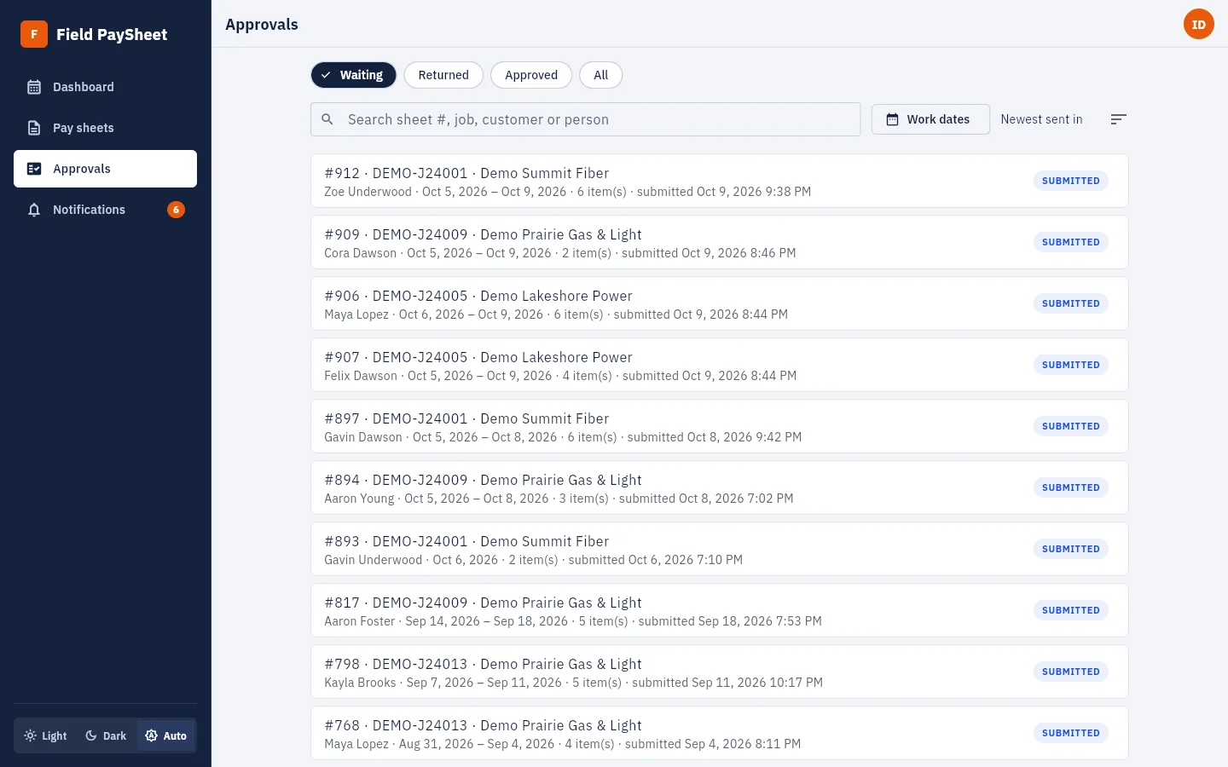Click the Approvals page heading

click(262, 24)
